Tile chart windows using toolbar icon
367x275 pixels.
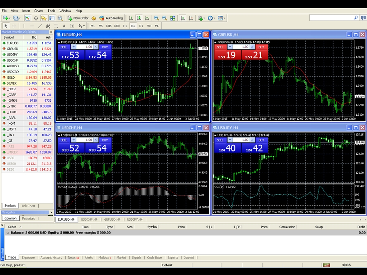pyautogui.click(x=173, y=18)
